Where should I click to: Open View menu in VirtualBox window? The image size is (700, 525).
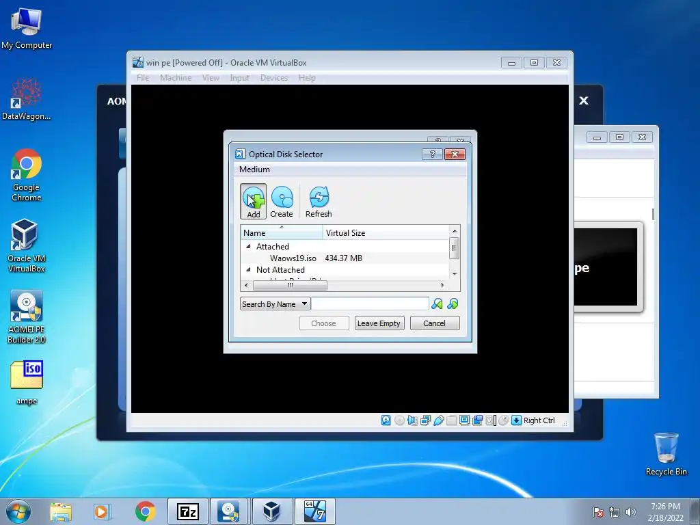pos(211,78)
